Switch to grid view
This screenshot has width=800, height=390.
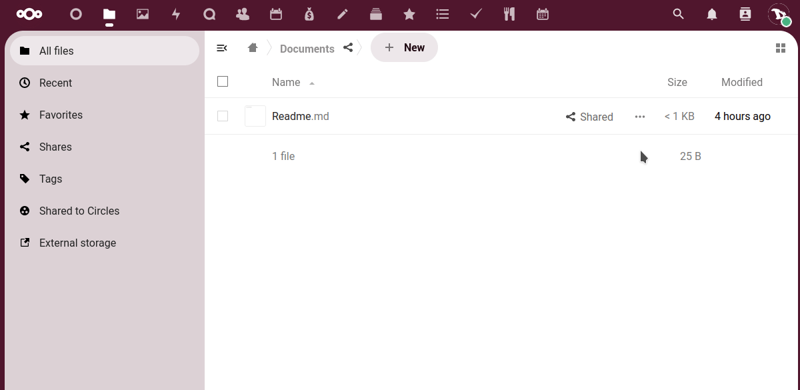781,48
